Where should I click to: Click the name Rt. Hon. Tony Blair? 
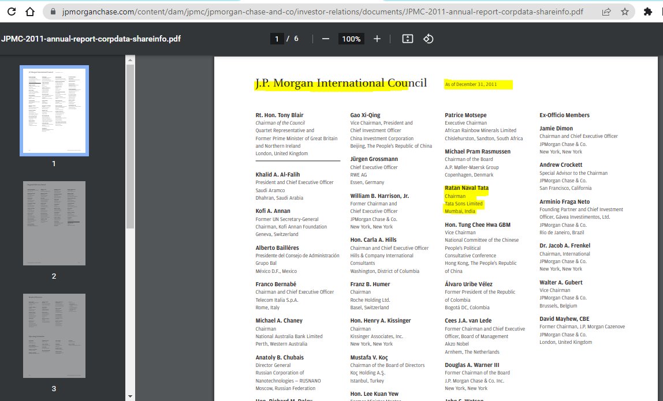click(x=280, y=115)
